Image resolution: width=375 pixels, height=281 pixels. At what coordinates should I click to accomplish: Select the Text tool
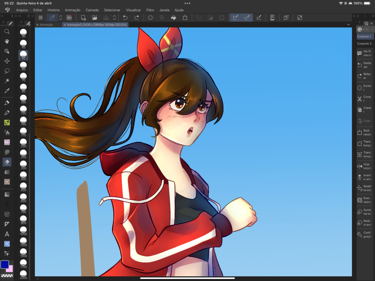pos(7,234)
